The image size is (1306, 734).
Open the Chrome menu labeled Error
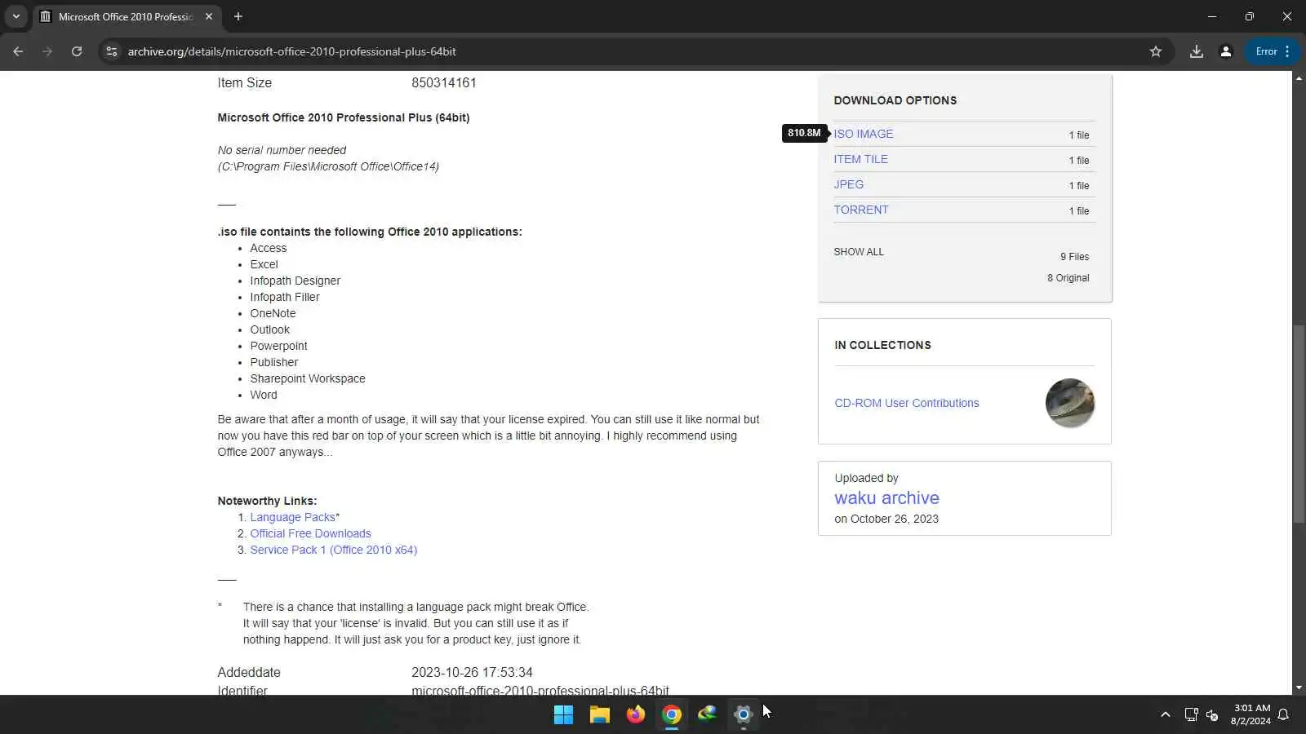1273,51
